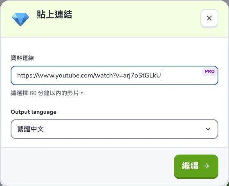The image size is (229, 186).
Task: Click the 資料連結 label
Action: pos(22,58)
